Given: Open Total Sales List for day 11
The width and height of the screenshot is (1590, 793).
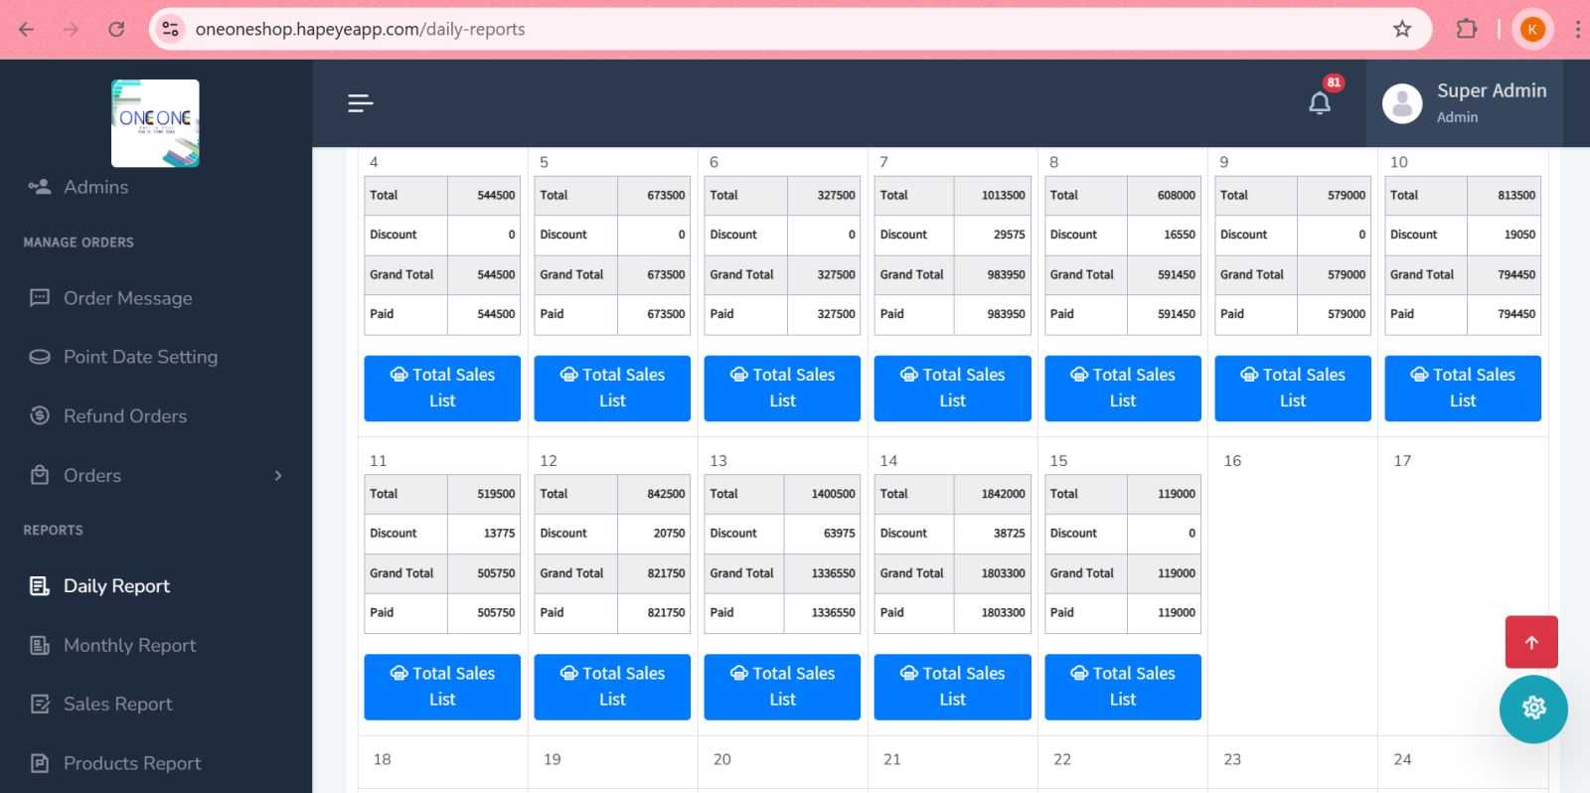Looking at the screenshot, I should coord(442,687).
